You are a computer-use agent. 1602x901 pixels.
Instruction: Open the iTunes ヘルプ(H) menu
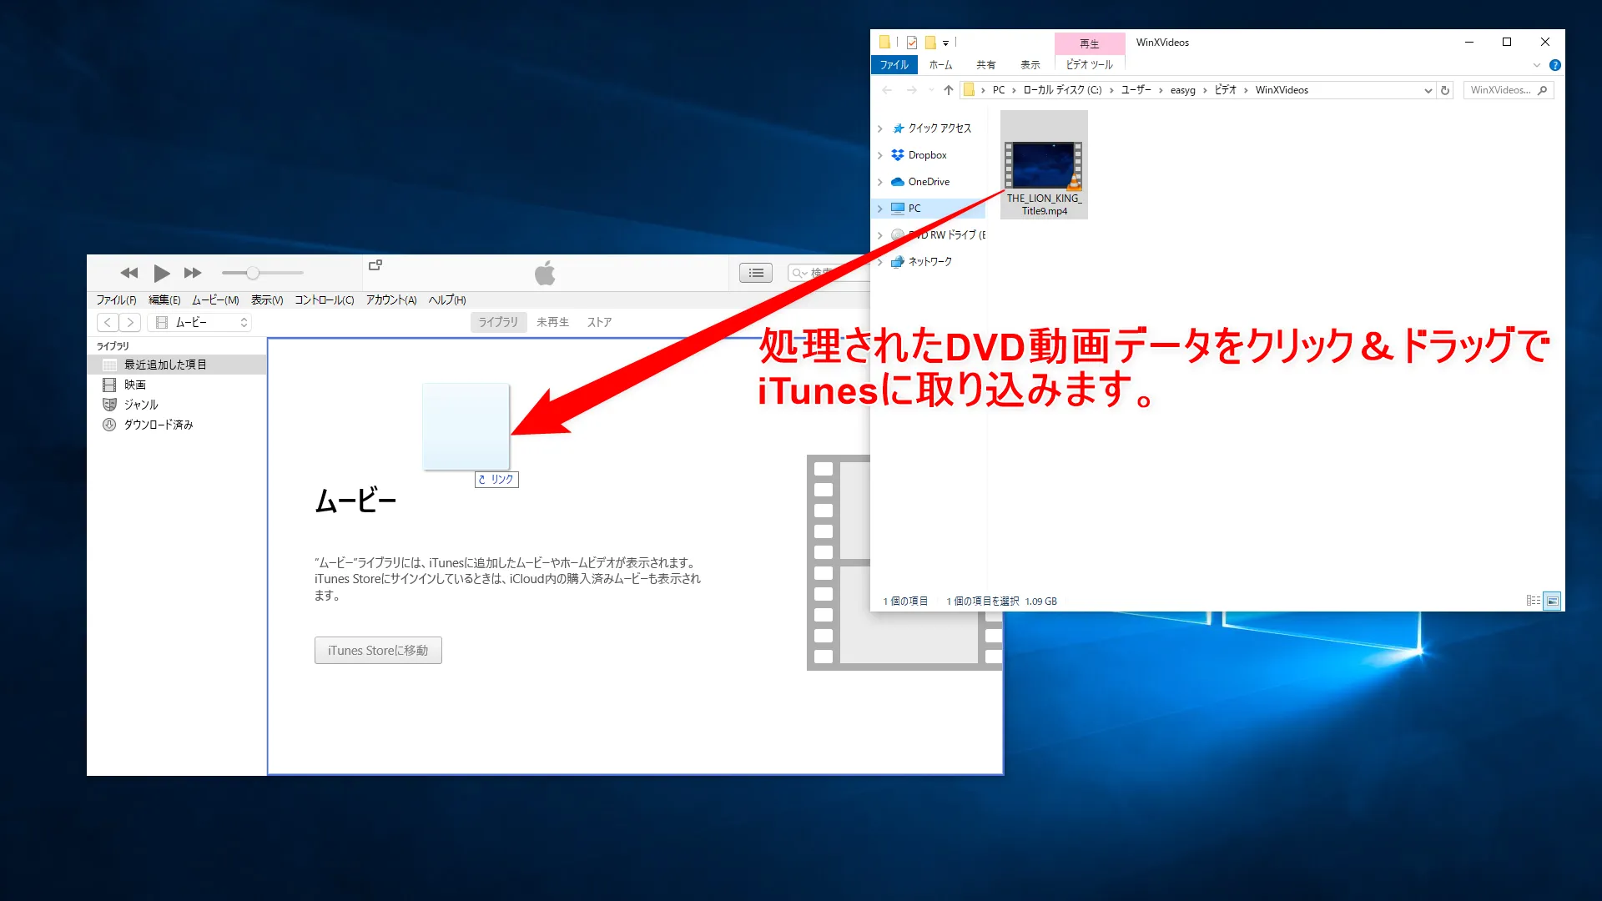point(447,300)
